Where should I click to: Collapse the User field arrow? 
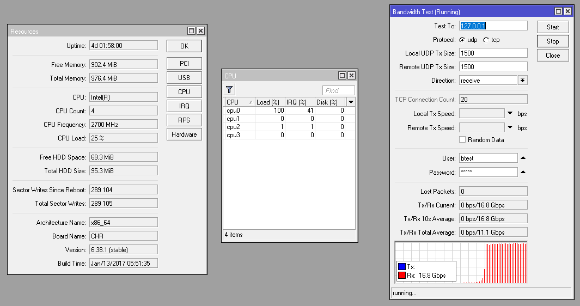click(x=523, y=158)
